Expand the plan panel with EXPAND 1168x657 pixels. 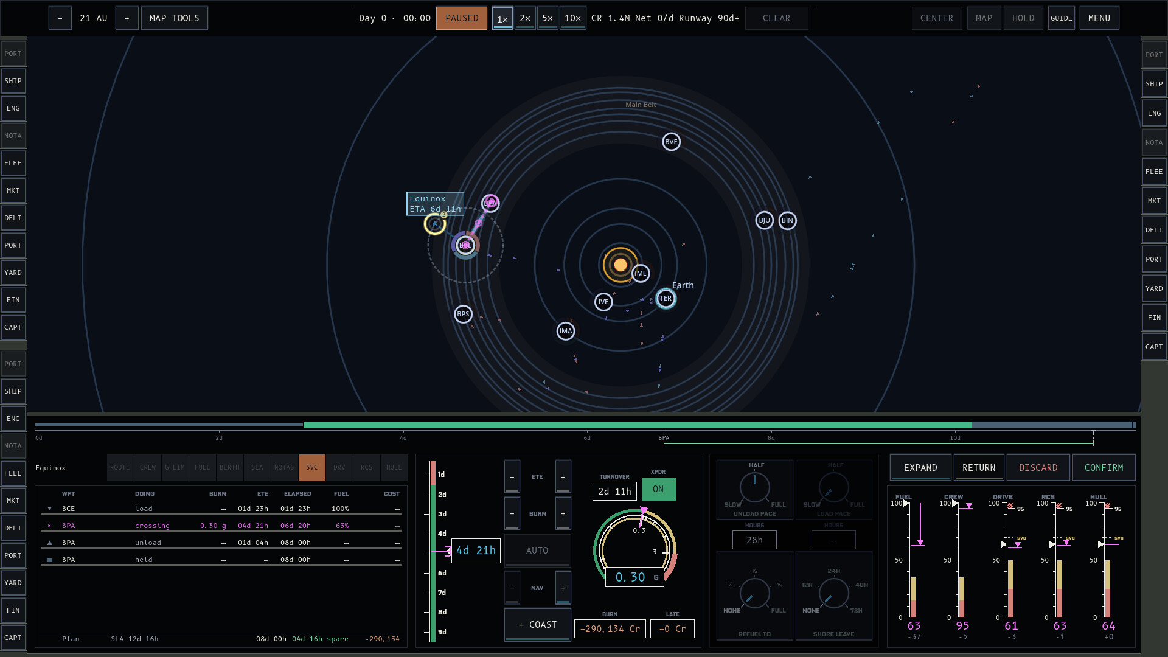pos(920,468)
